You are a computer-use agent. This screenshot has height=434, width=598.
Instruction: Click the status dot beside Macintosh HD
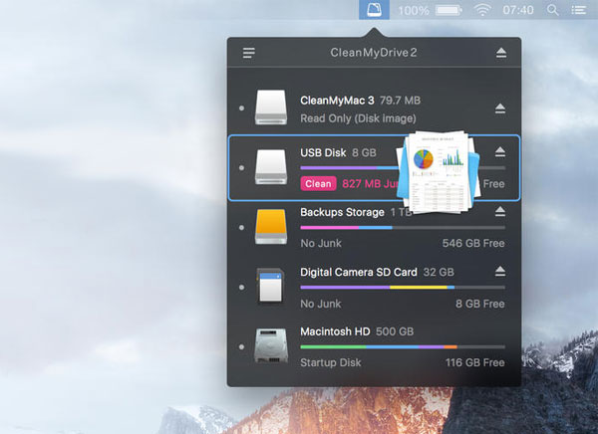point(241,346)
